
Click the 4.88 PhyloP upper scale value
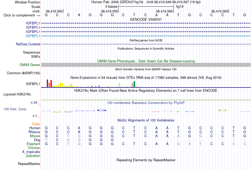click(x=34, y=103)
